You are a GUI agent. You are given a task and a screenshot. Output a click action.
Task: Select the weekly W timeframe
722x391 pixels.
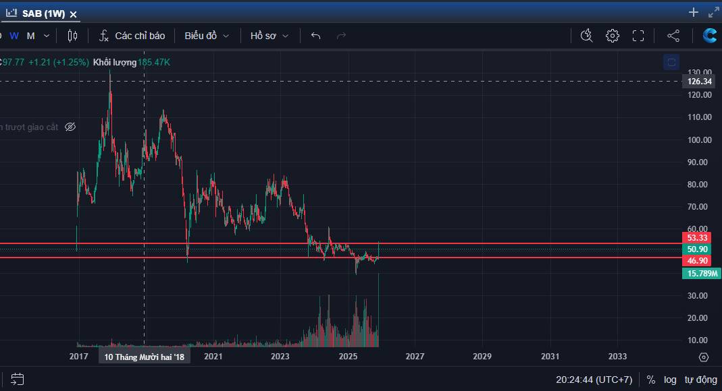pos(14,36)
